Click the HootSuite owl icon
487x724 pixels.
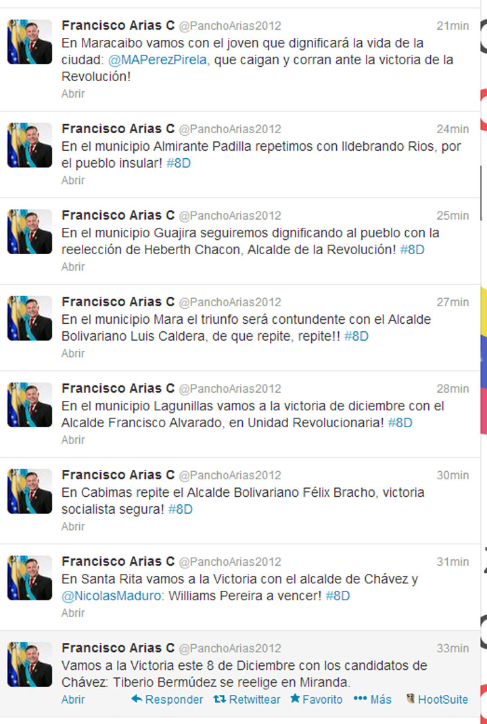(x=410, y=698)
